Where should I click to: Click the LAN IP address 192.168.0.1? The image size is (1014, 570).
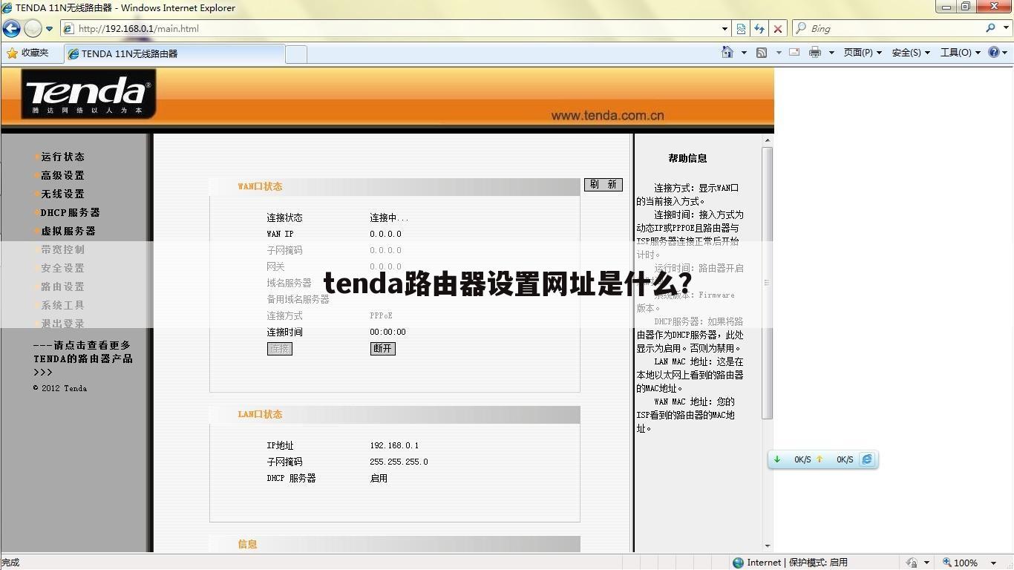point(394,445)
